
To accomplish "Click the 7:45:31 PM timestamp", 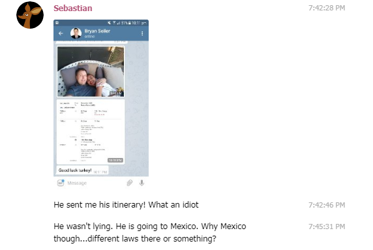I will point(327,227).
